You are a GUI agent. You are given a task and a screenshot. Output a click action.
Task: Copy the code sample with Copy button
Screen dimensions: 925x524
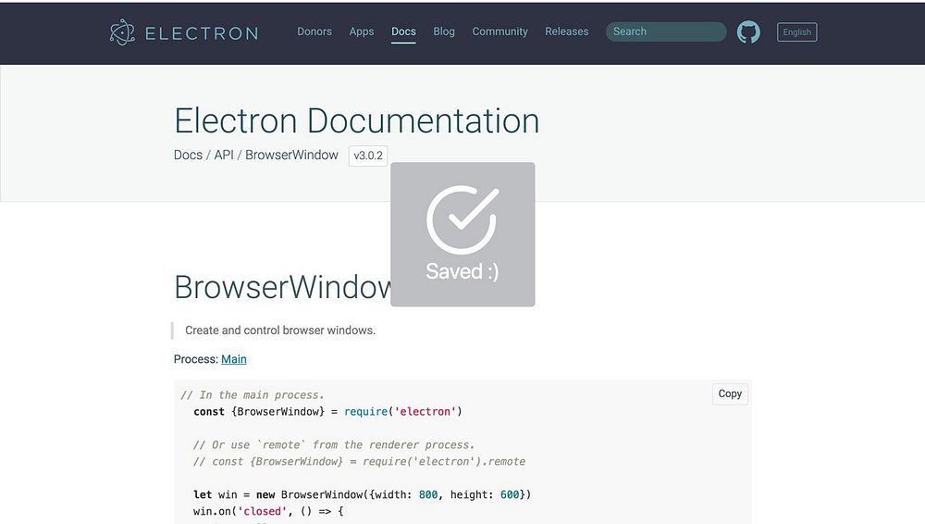(730, 393)
